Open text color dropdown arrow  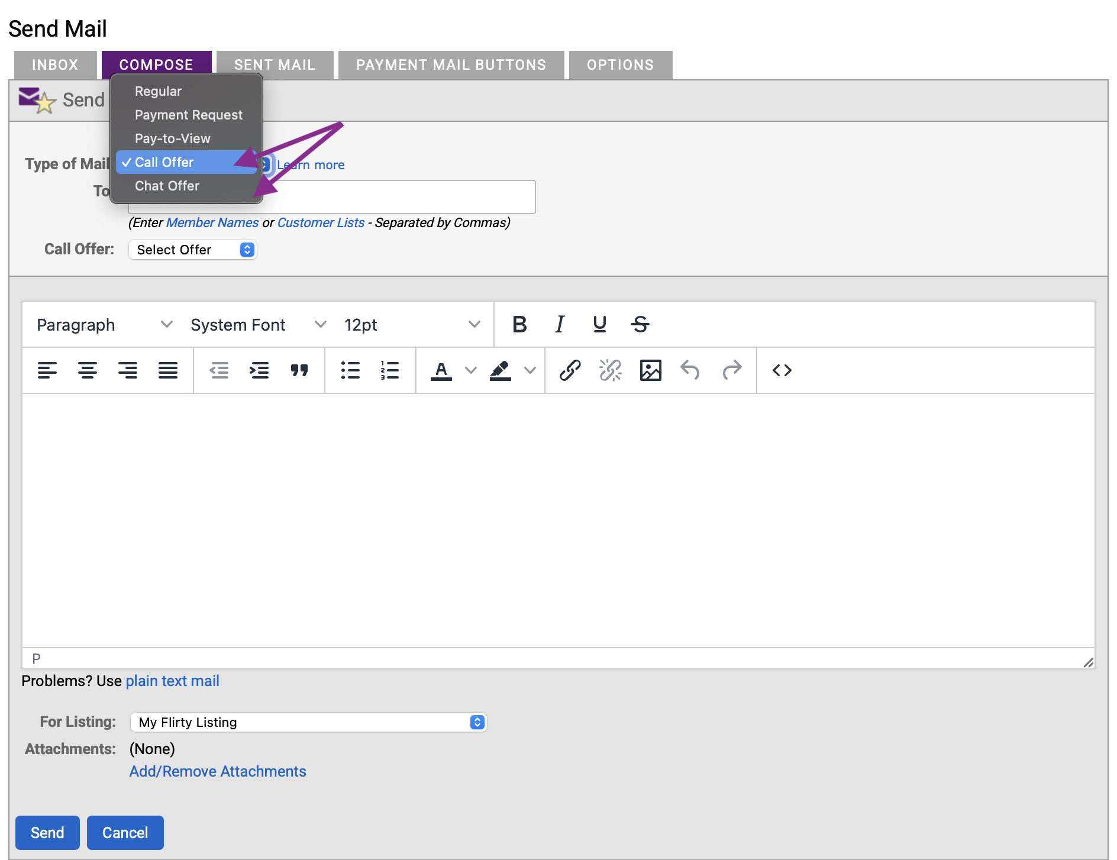pyautogui.click(x=471, y=370)
